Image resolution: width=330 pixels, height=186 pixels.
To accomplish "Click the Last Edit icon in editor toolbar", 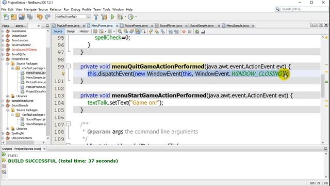I will click(95, 32).
